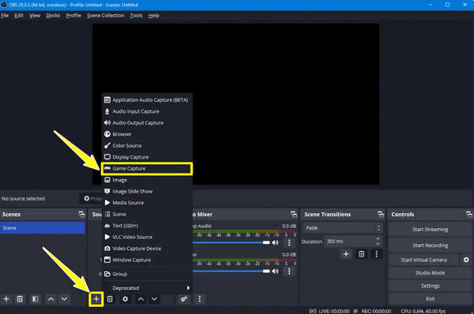The image size is (474, 314).
Task: Add a Browser source
Action: point(147,134)
